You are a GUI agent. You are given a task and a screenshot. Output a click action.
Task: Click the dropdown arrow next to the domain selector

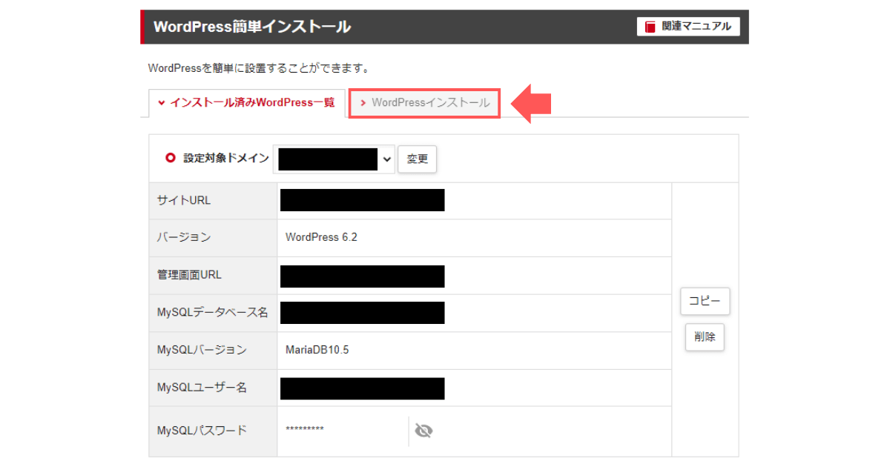point(386,158)
